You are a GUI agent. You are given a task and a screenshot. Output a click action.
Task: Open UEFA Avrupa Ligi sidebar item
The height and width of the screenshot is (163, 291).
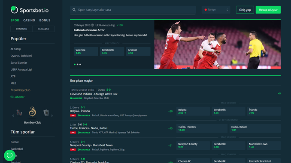(21, 70)
